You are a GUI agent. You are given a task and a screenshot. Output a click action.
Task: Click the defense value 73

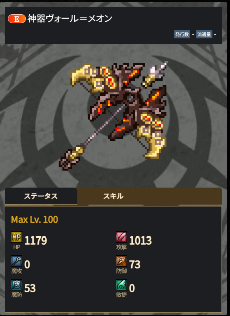click(135, 264)
